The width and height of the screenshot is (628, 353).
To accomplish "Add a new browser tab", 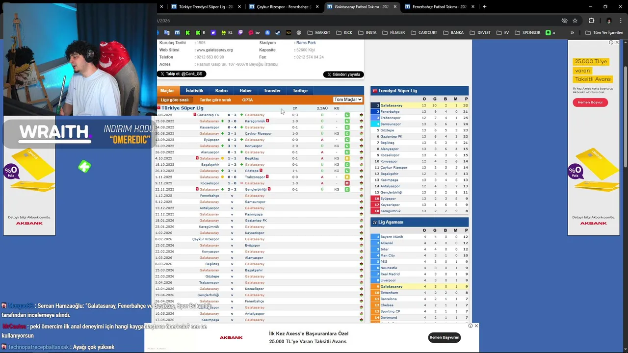I will point(485,7).
